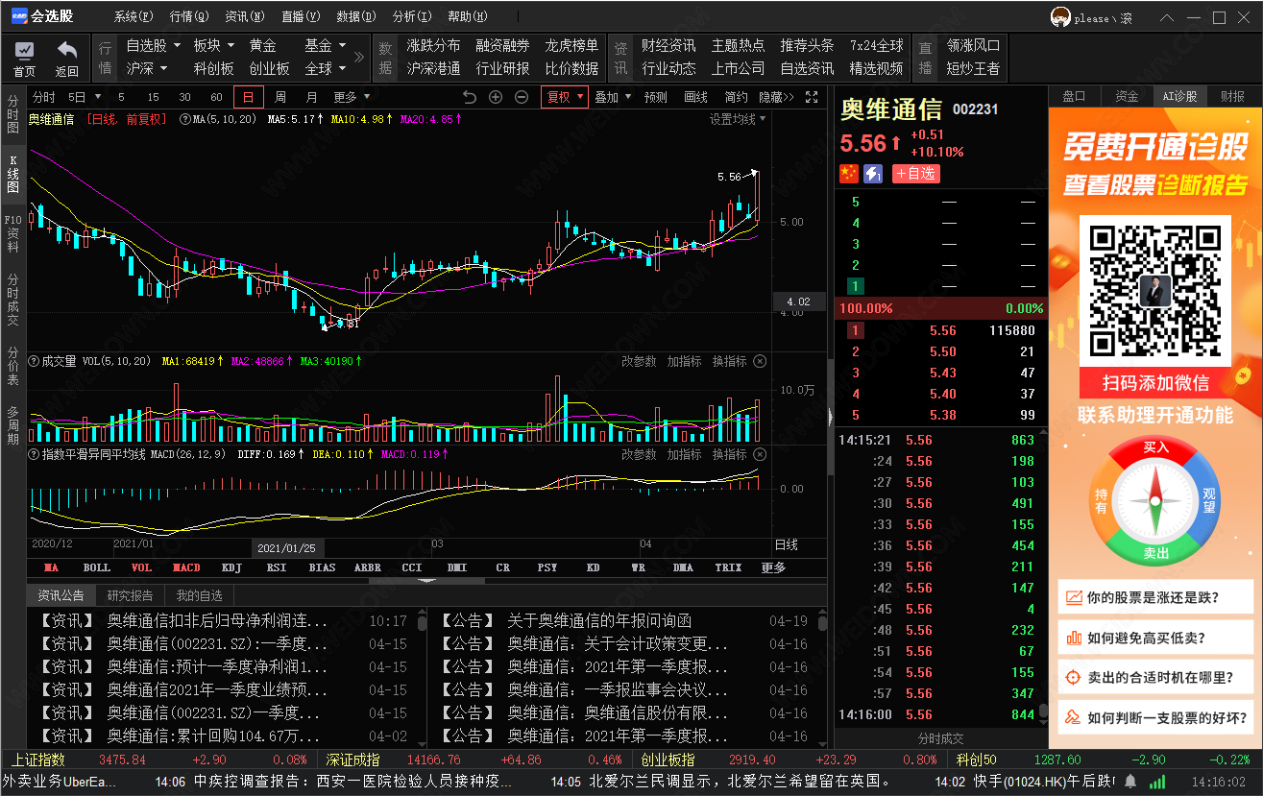
Task: Click 你的股票是涨还是跌? link
Action: pos(1156,597)
